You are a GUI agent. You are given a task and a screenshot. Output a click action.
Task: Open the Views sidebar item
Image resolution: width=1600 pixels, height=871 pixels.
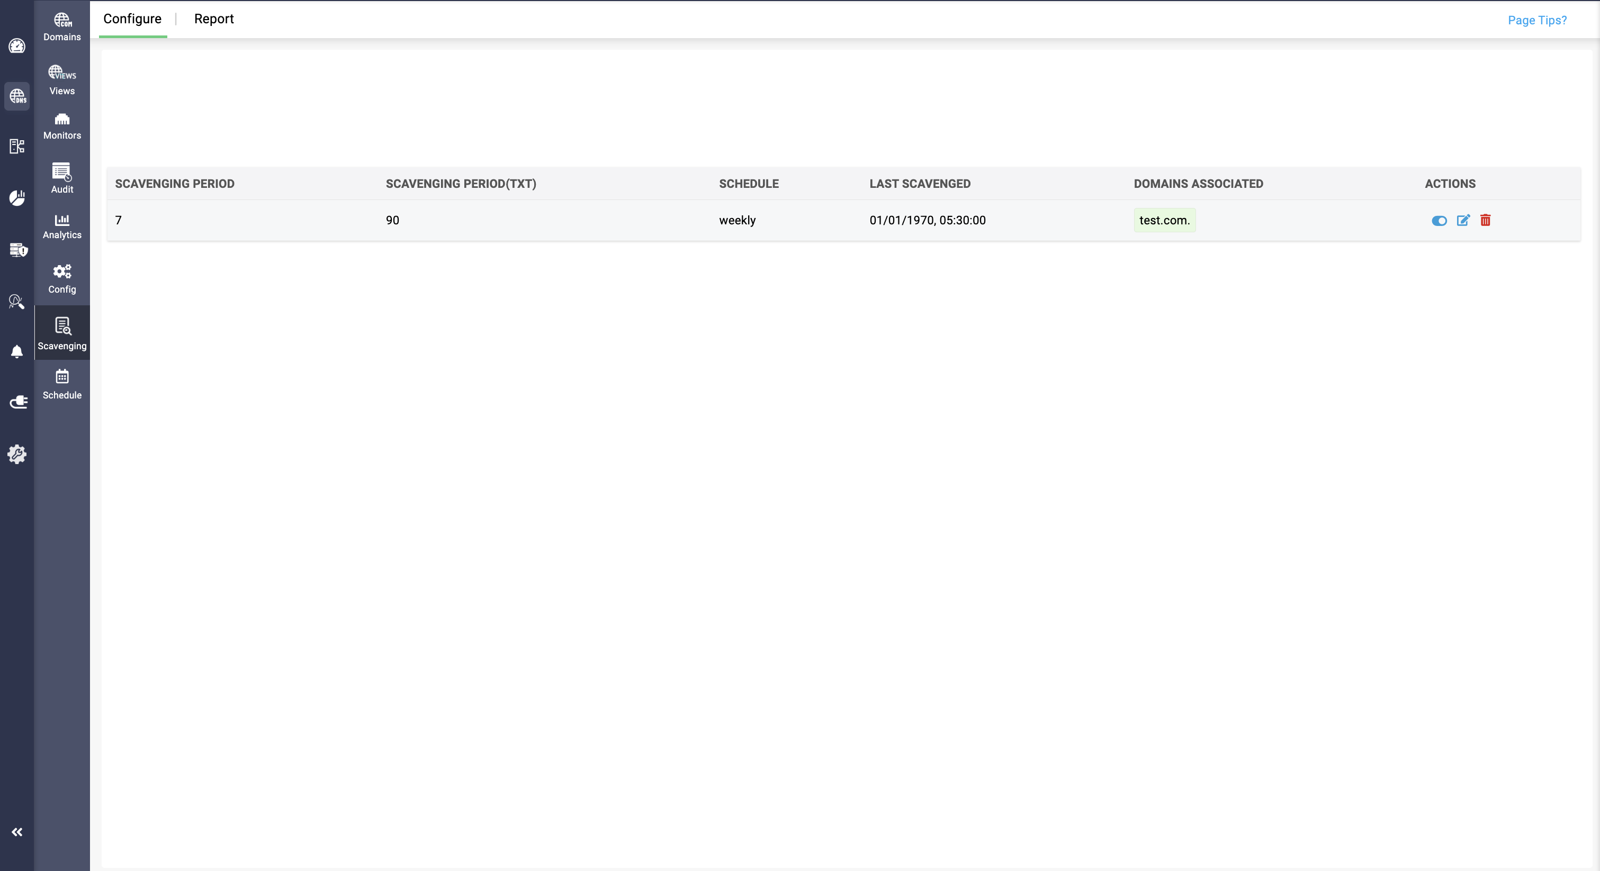(62, 81)
